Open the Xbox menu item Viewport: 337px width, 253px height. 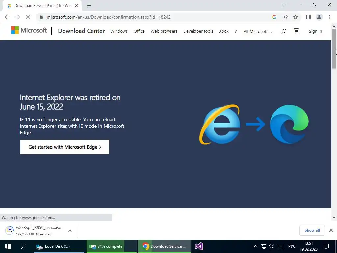pyautogui.click(x=224, y=31)
